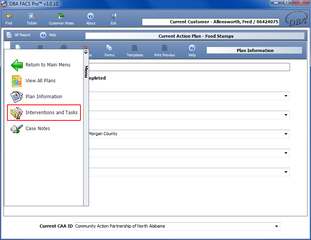
Task: Open the AP Report
Action: (x=19, y=35)
